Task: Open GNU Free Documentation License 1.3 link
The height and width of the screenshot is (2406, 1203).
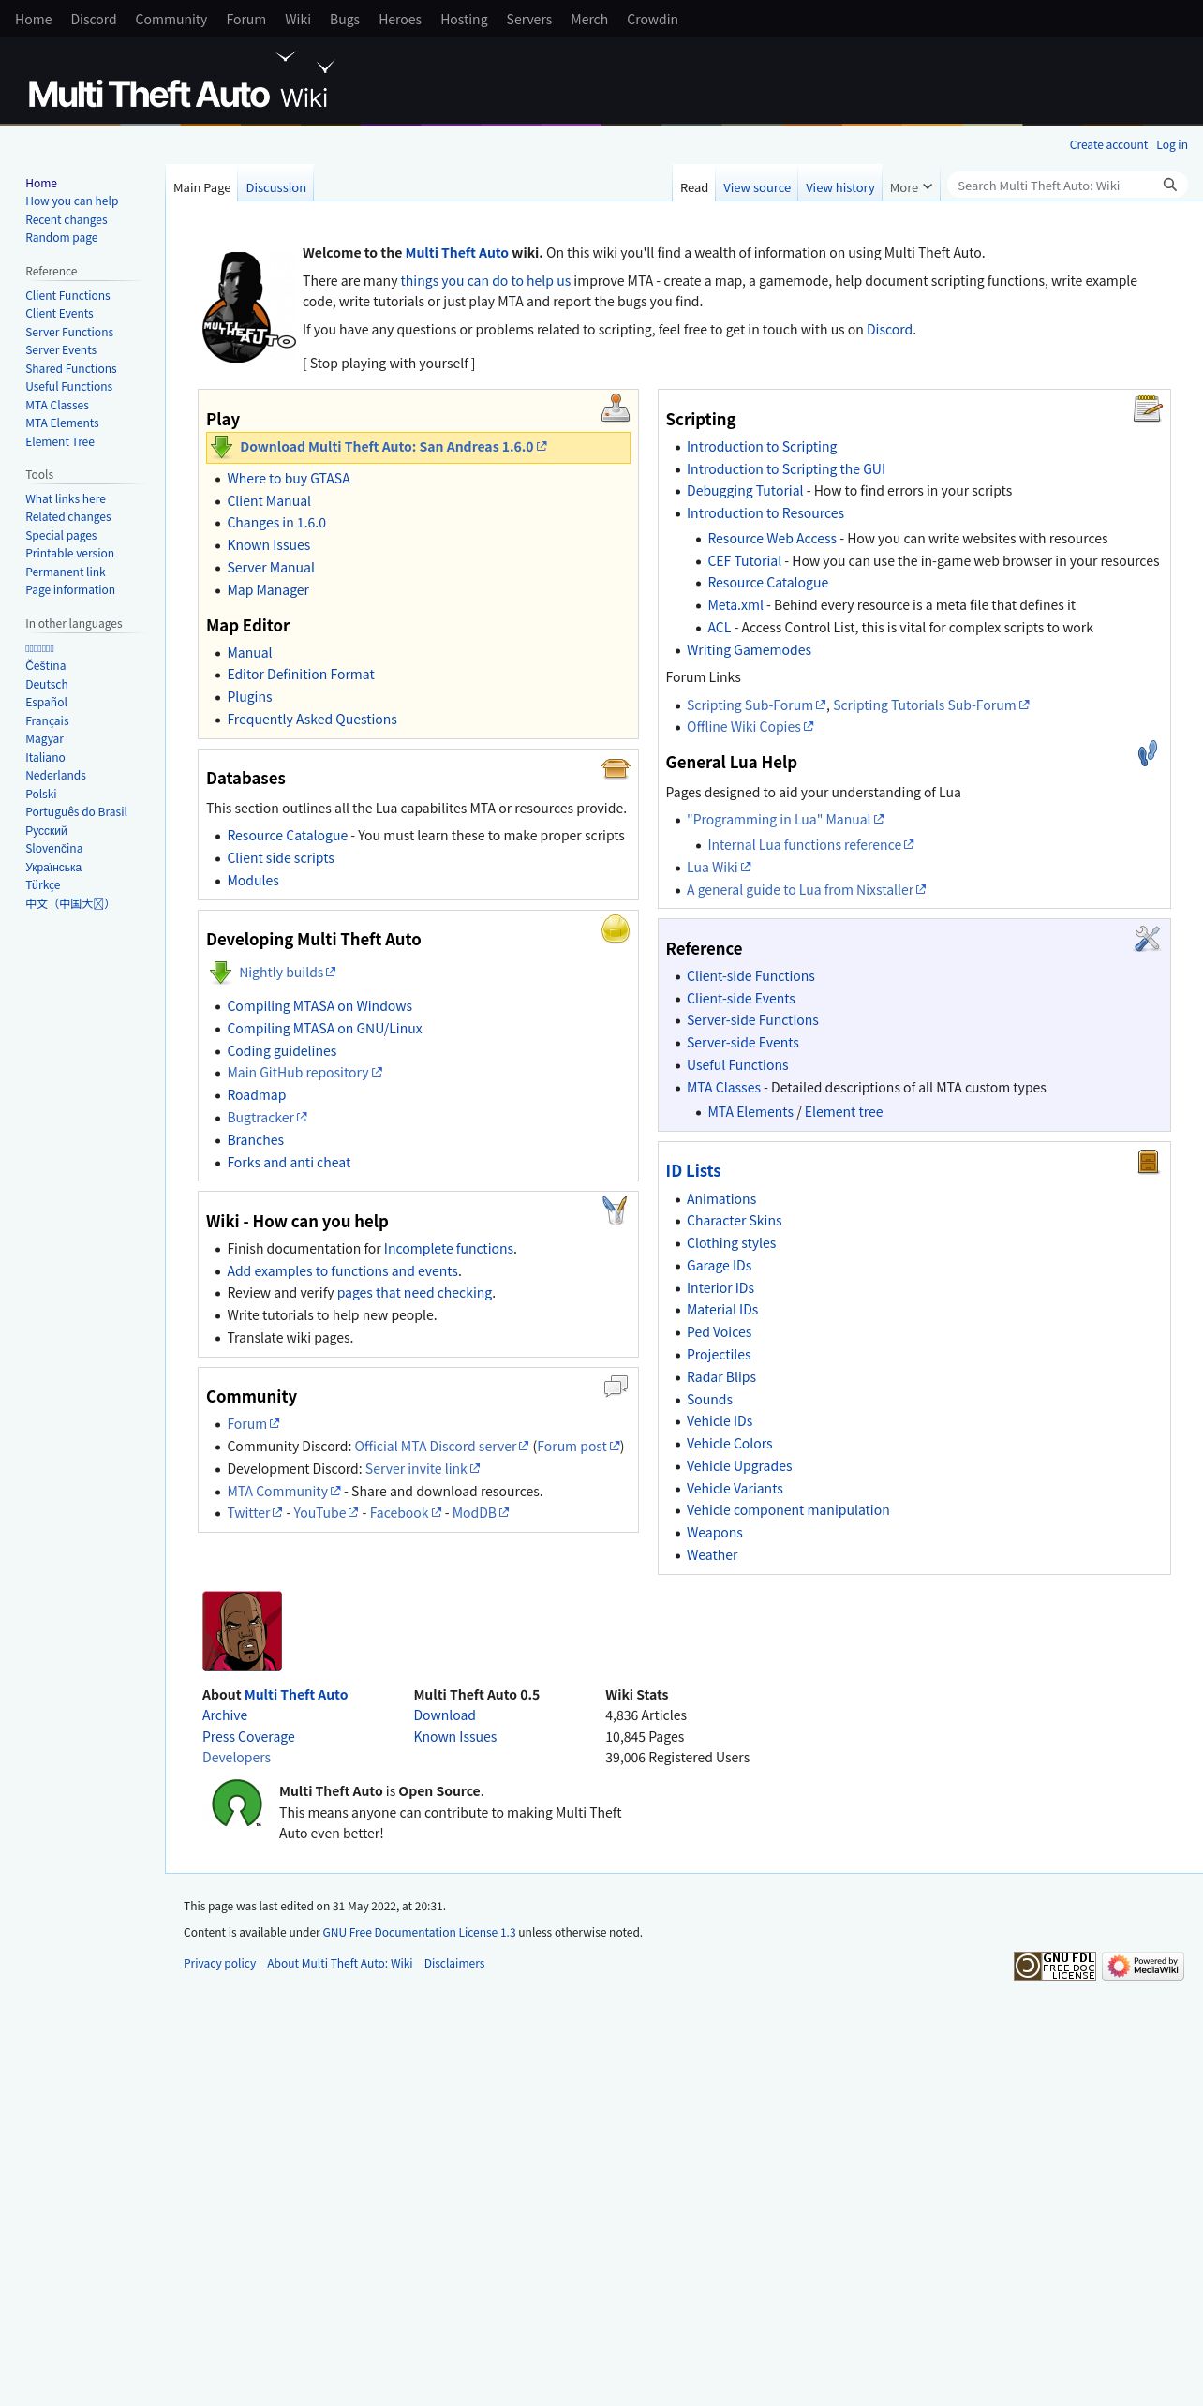Action: 419,1932
